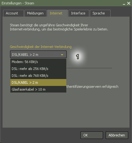The width and height of the screenshot is (132, 143).
Task: Cancel with the Abbrechen button
Action: point(117,135)
